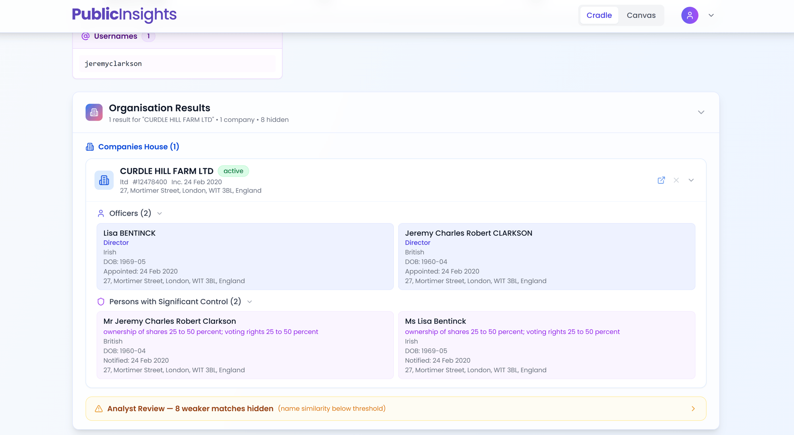This screenshot has height=435, width=794.
Task: Click the Companies House building icon
Action: point(90,147)
